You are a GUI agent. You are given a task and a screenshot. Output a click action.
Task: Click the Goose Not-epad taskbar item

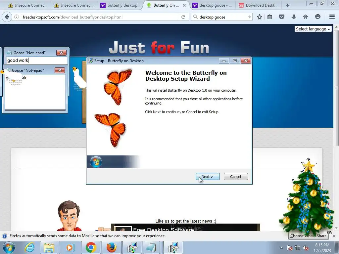tap(151, 247)
